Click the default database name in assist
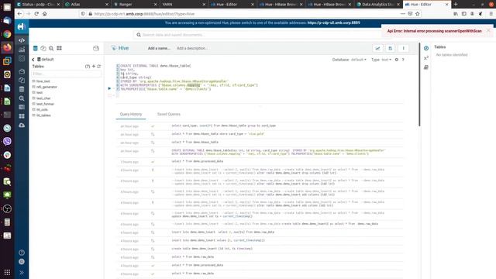 tap(47, 60)
